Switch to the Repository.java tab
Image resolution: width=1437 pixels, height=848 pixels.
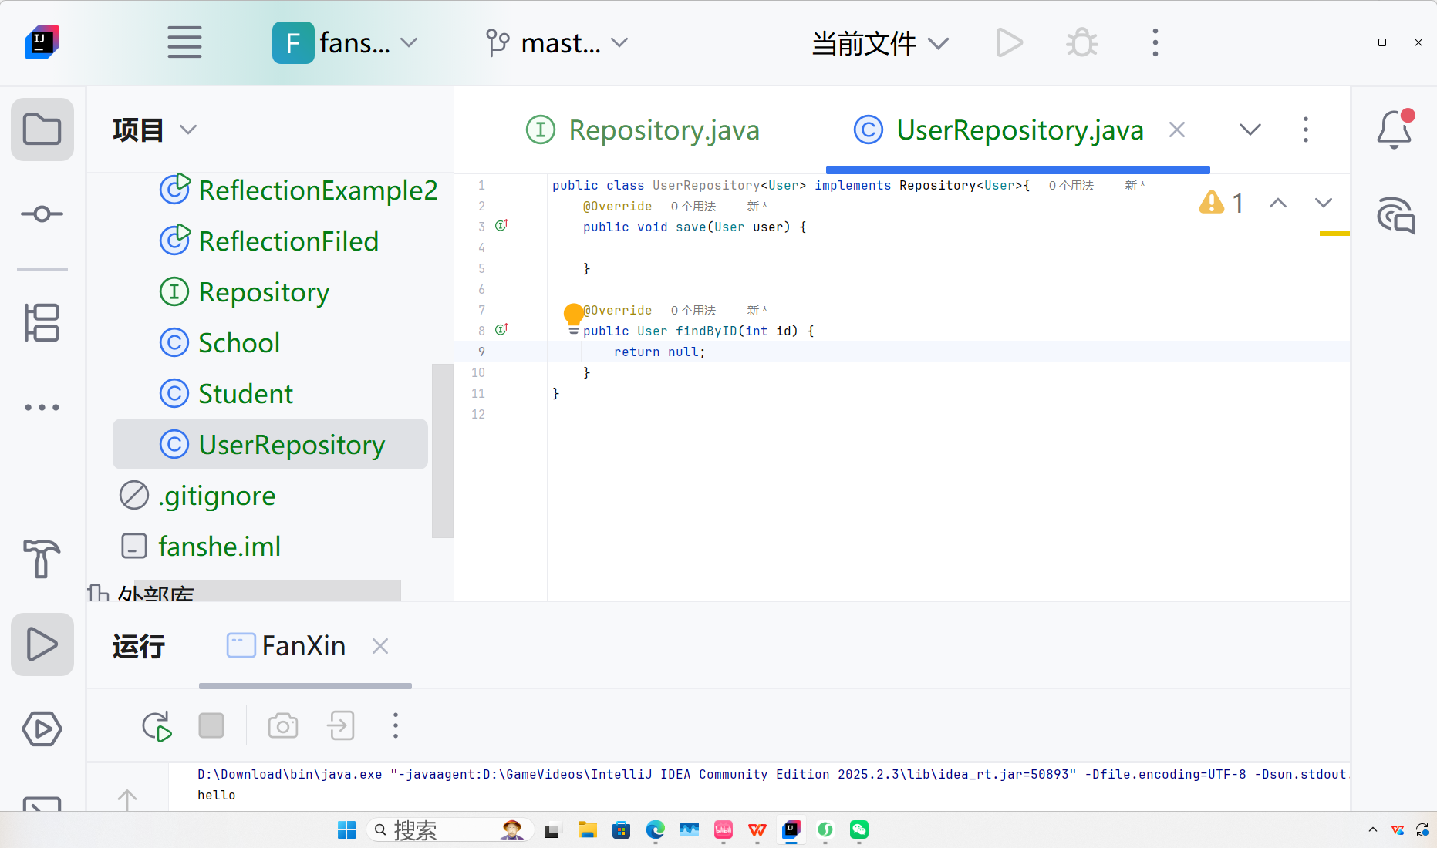tap(662, 130)
